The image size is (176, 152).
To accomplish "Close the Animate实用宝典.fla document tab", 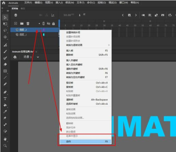I will pos(36,52).
